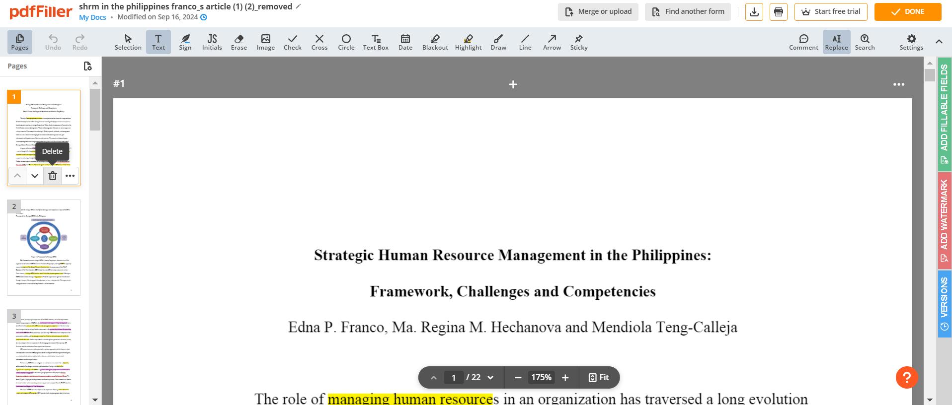Activate the Text tool

(x=159, y=42)
